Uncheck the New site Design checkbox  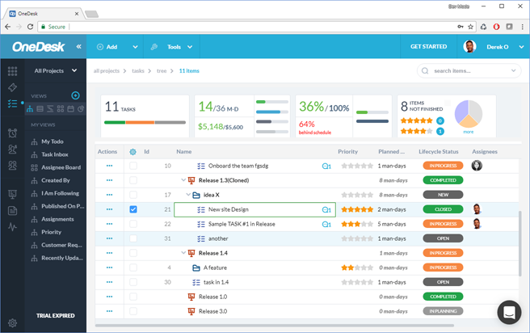coord(133,209)
